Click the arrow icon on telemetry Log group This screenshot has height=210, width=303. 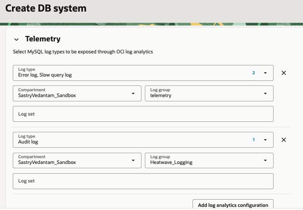265,93
